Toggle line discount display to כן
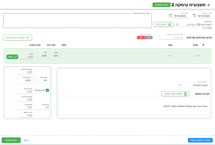Viewport: 215px width, 145px height. [149, 38]
